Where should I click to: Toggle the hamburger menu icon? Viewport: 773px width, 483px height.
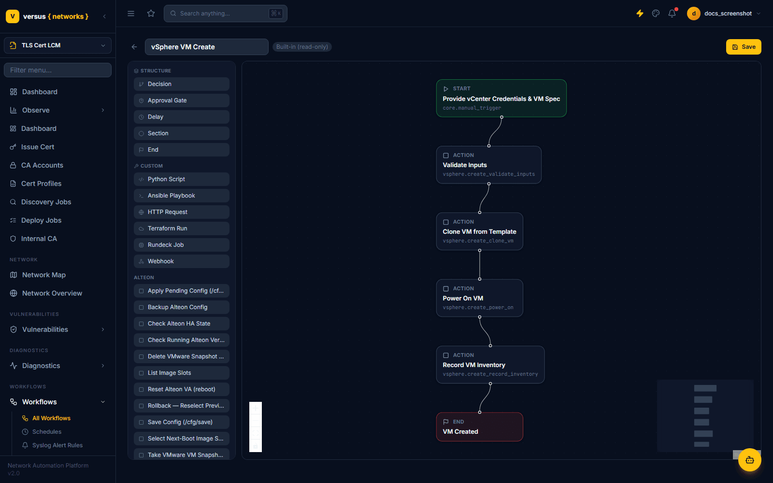[x=131, y=14]
